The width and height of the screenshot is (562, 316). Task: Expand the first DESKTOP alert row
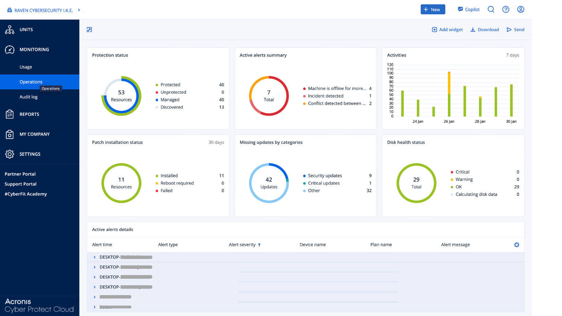pyautogui.click(x=95, y=257)
